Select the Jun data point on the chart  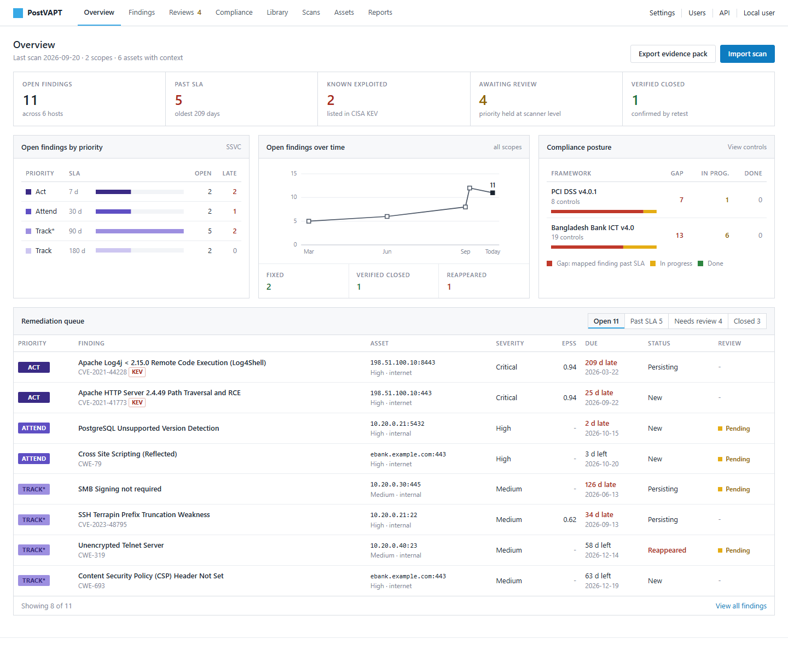[387, 216]
